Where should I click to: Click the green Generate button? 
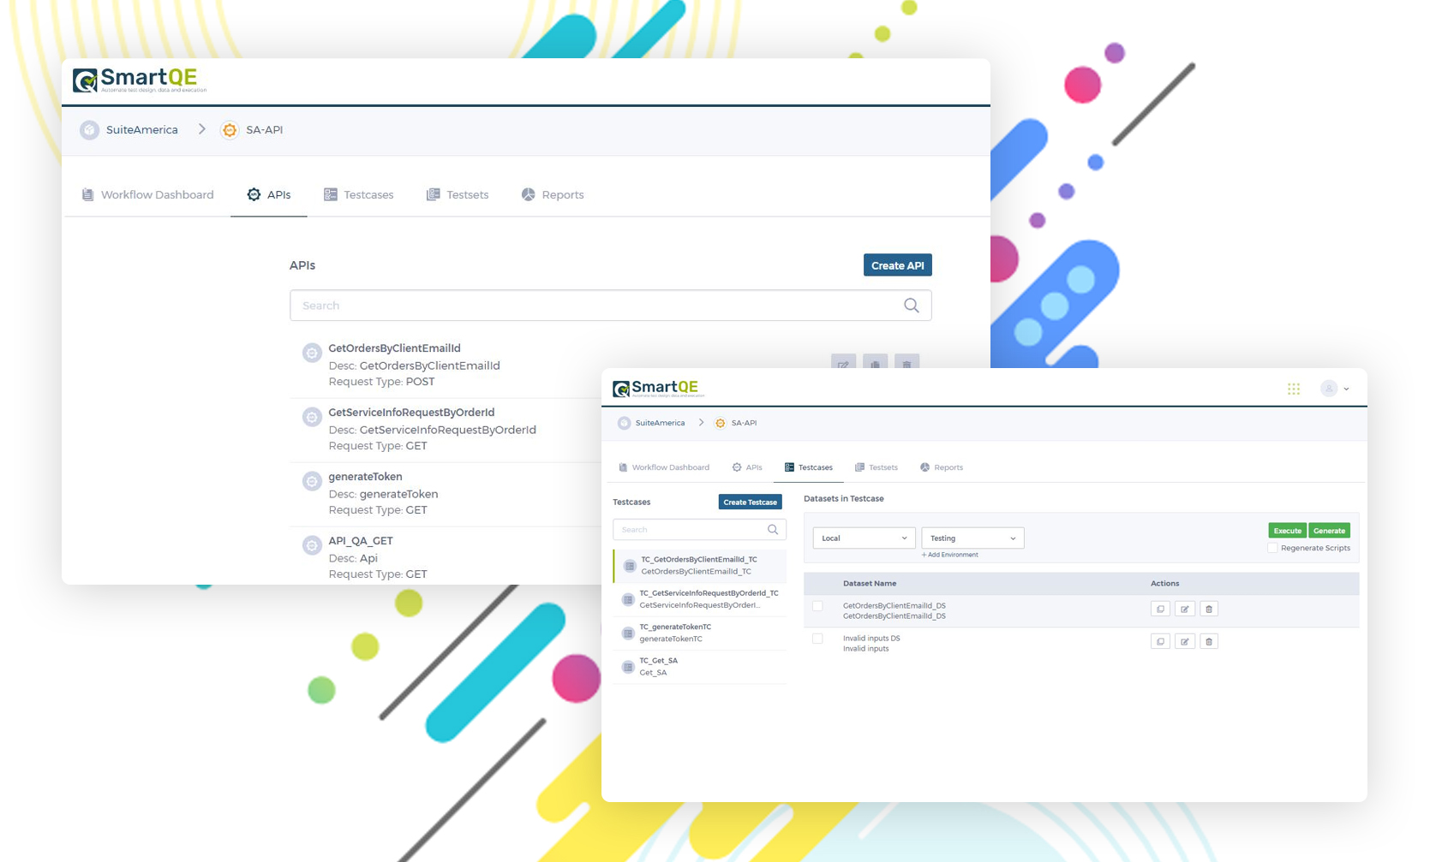point(1330,531)
